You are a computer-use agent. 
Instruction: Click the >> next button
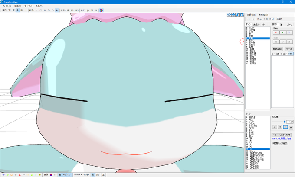click(x=253, y=19)
